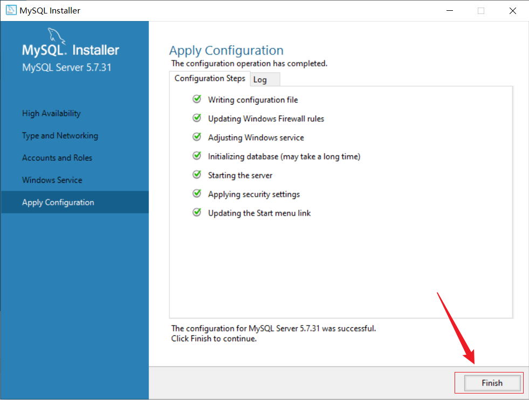Click checkmark beside Applying security settings
Viewport: 529px width, 400px height.
tap(197, 194)
